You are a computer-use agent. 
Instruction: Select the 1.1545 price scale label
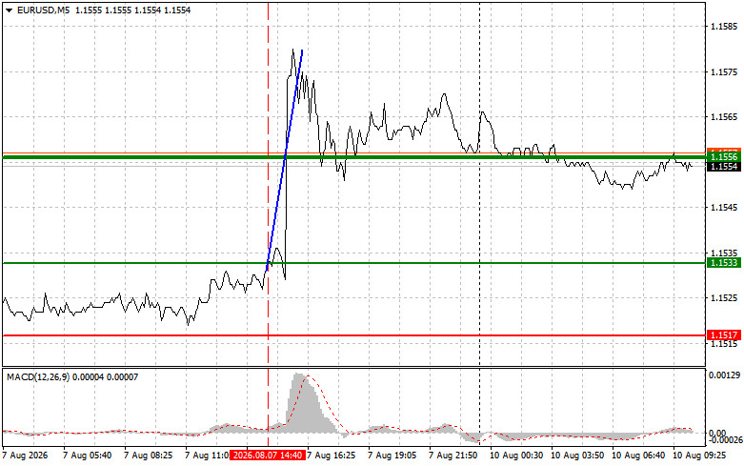point(724,208)
